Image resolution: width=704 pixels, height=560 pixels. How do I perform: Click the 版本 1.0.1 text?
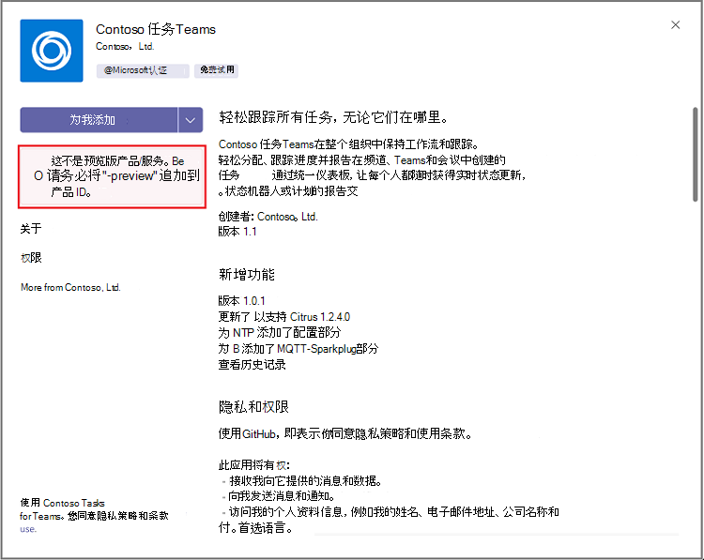point(241,301)
